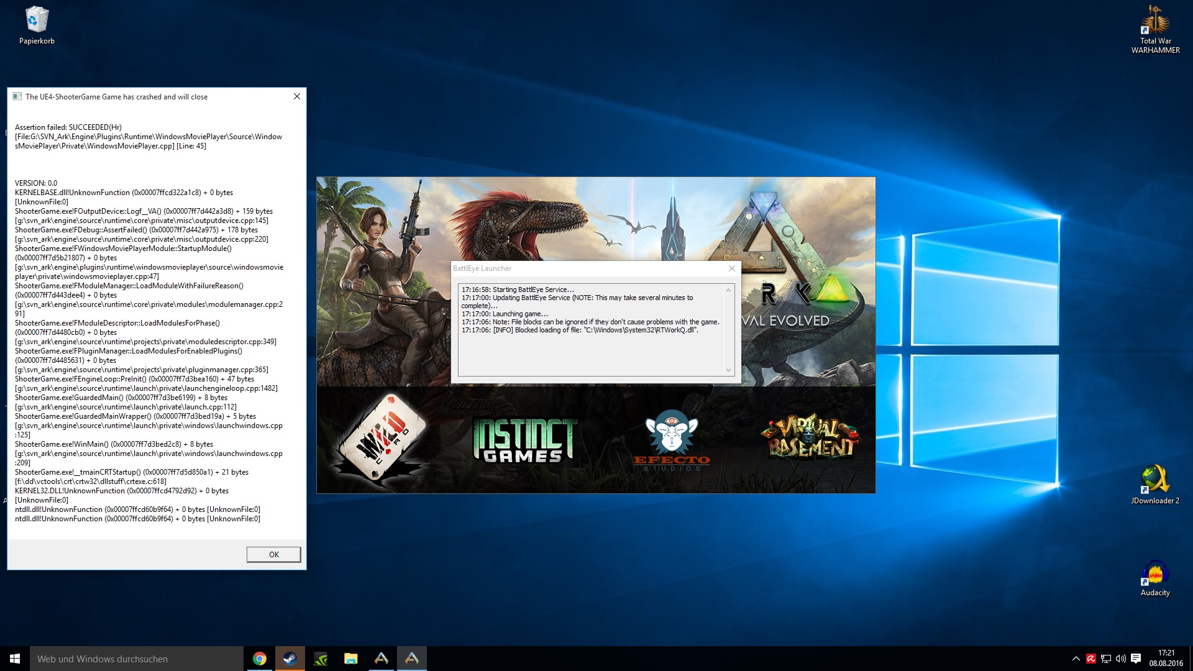Click the 'SURVIVAL EVOLVED' splash title text
This screenshot has width=1193, height=671.
(x=786, y=321)
